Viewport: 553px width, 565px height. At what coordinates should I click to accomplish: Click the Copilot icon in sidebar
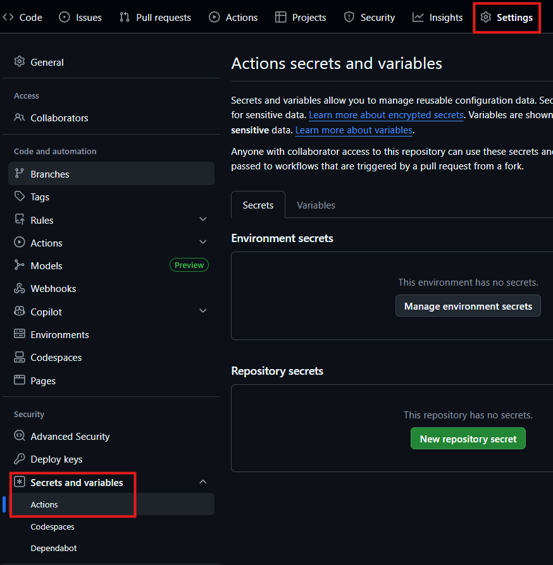click(20, 311)
